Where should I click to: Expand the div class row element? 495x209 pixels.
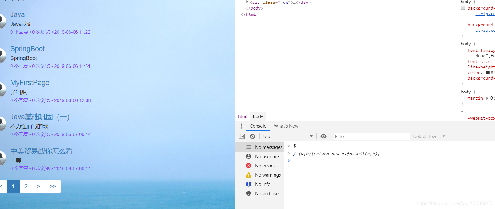[247, 2]
